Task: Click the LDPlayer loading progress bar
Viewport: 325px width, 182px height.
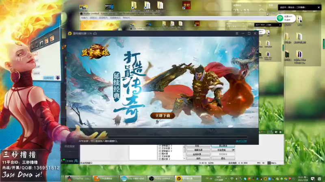Action: click(x=163, y=137)
